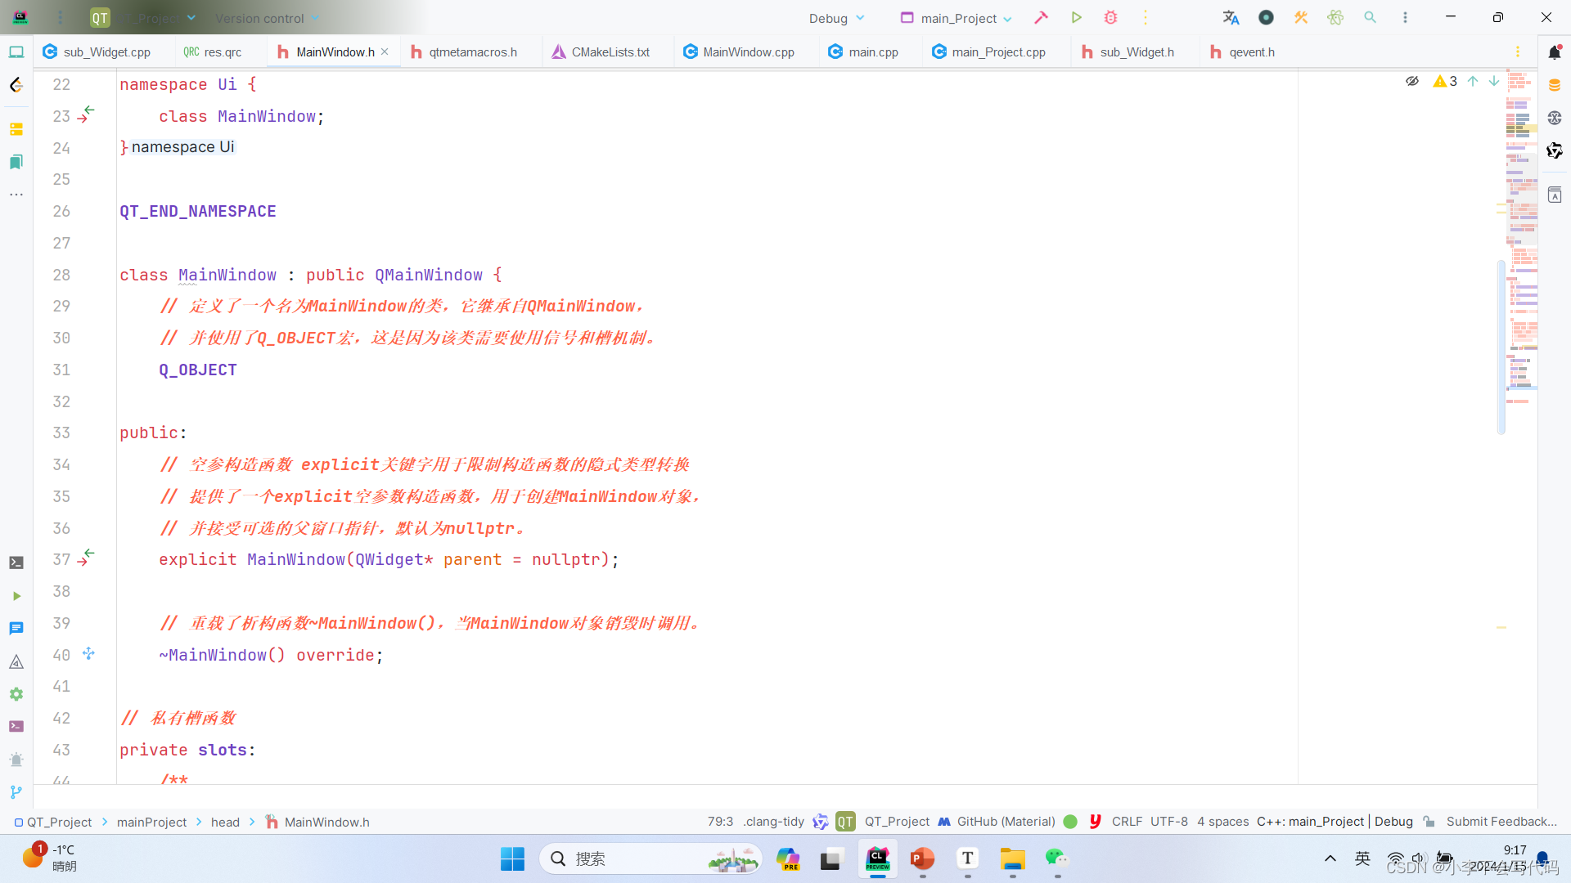Run the main_Project configuration

pos(1076,17)
